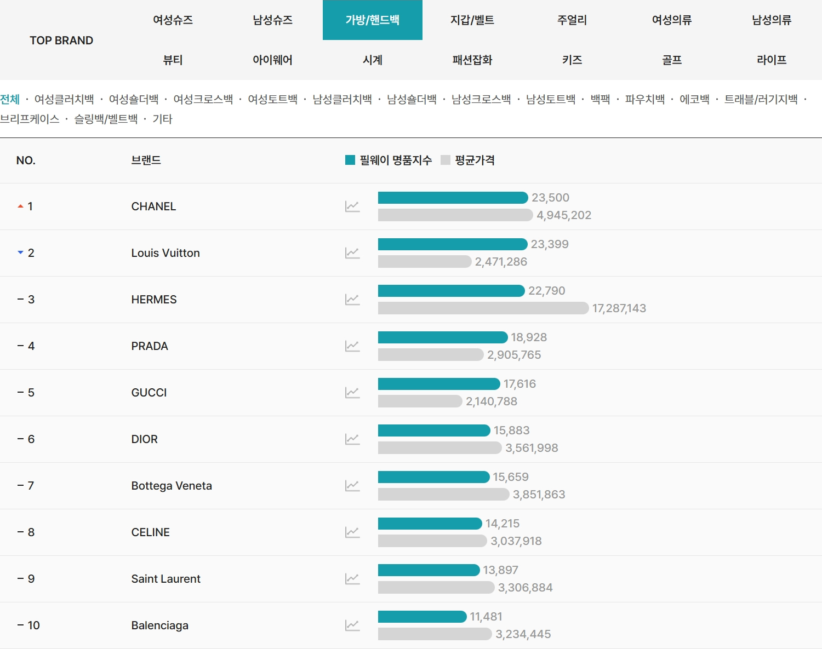
Task: Filter by 백팩 subcategory
Action: 601,99
